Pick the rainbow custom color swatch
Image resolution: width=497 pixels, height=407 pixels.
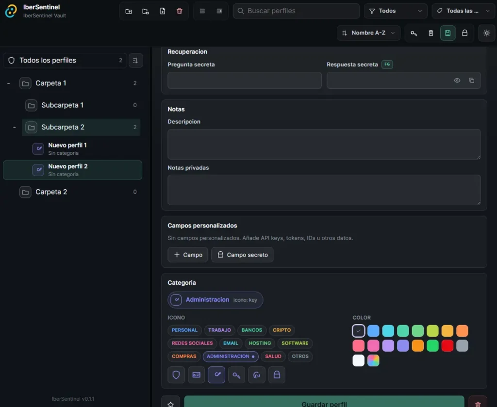coord(373,360)
